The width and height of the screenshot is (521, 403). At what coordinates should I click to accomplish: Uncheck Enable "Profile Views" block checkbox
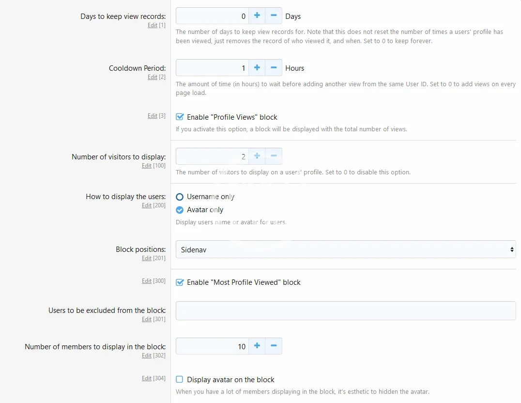point(180,117)
